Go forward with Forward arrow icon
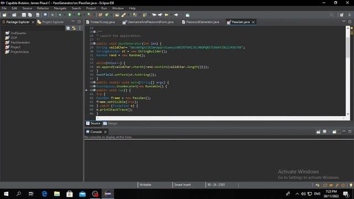Screen dimensions: 354x199 [x=176, y=15]
